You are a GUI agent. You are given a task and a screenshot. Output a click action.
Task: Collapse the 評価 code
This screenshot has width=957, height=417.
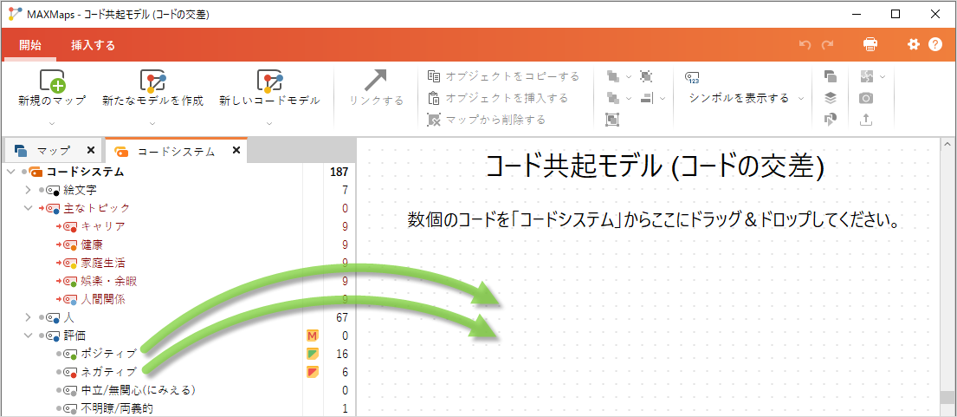click(x=28, y=336)
